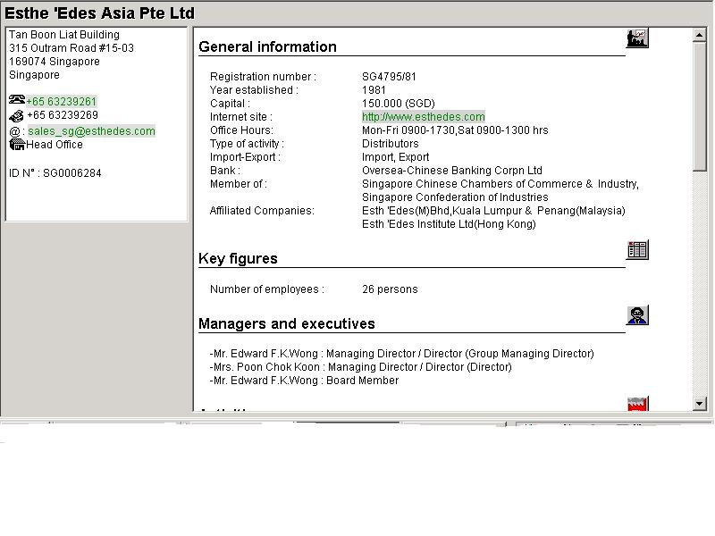Click the Managers and executives person icon
The height and width of the screenshot is (536, 715).
[x=637, y=315]
